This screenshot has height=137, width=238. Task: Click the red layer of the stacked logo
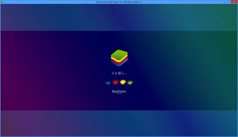pos(119,62)
